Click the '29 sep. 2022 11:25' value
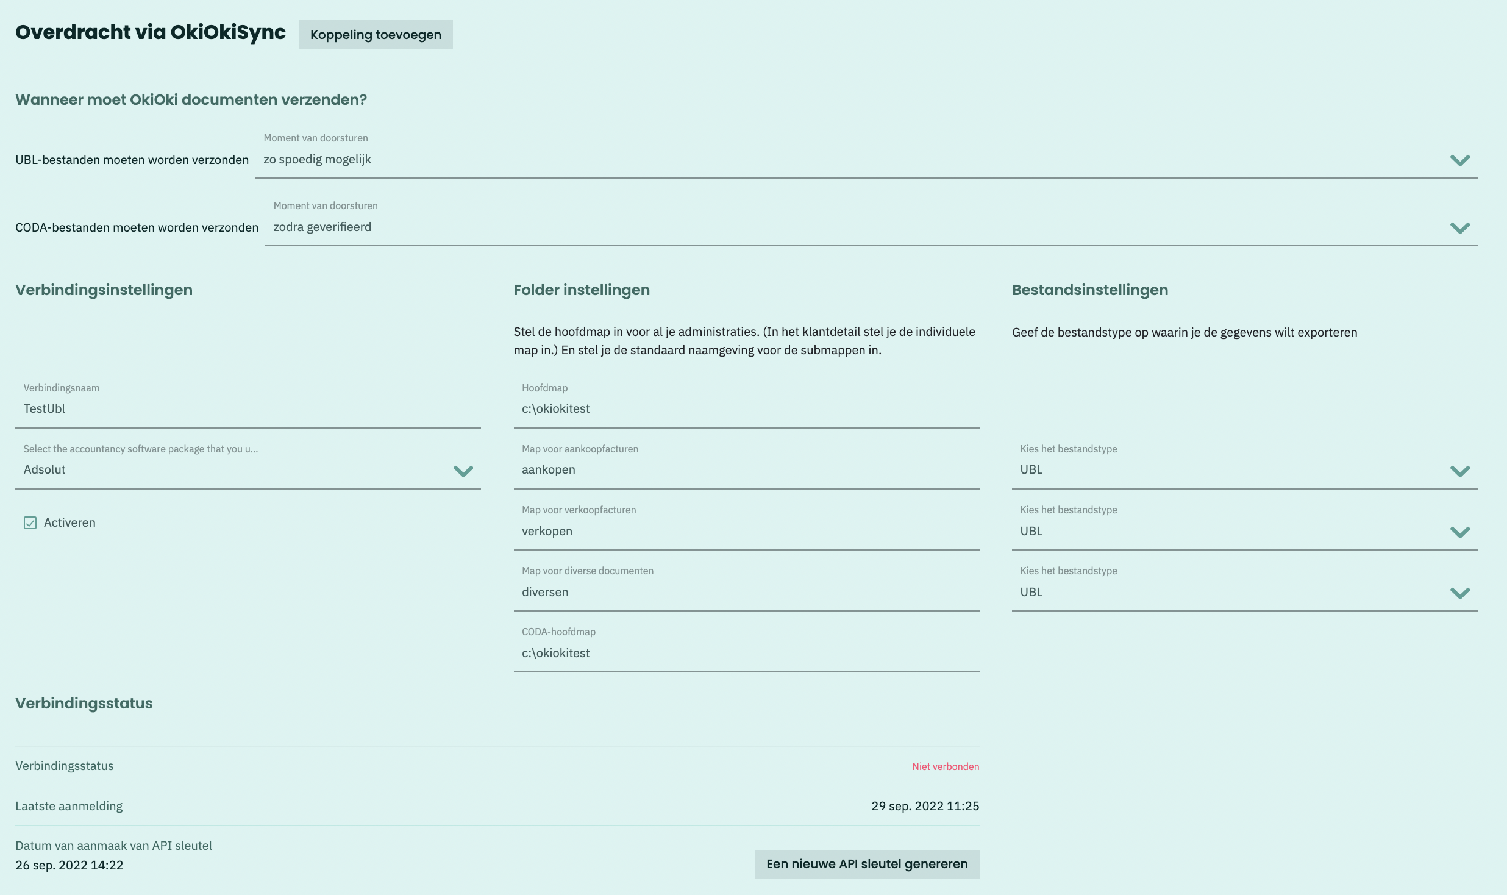Screen dimensions: 1507x895 coord(925,806)
